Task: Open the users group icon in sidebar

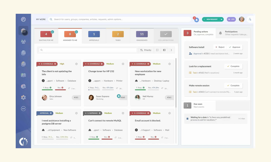Action: pos(23,42)
